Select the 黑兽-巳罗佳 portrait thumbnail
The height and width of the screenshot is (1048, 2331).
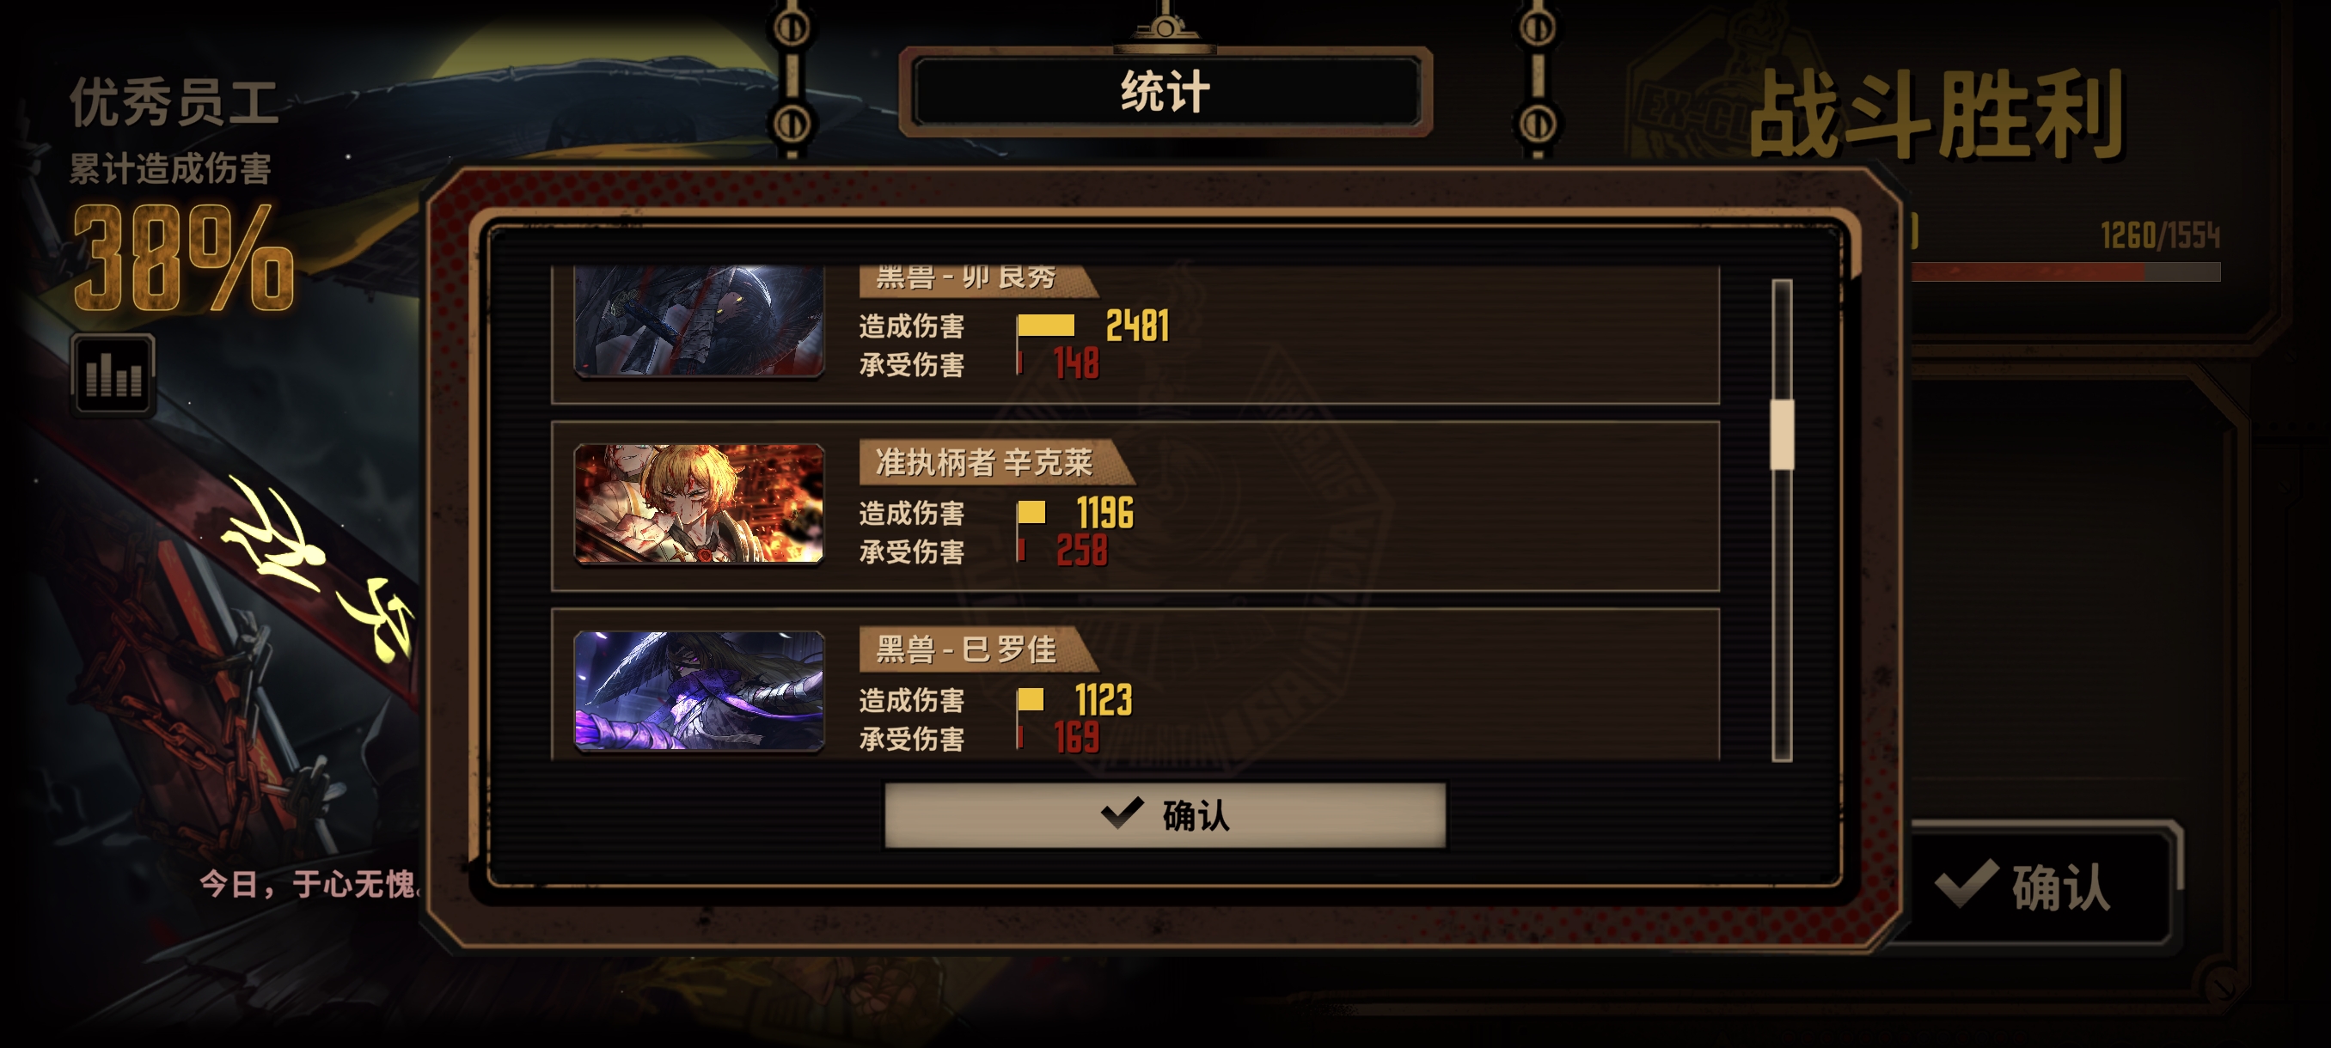coord(699,690)
